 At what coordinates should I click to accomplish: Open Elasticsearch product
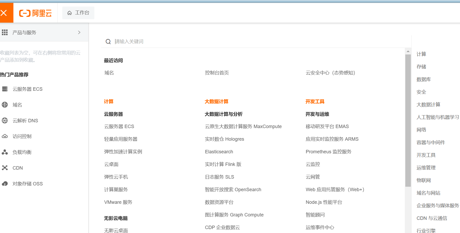pyautogui.click(x=219, y=152)
